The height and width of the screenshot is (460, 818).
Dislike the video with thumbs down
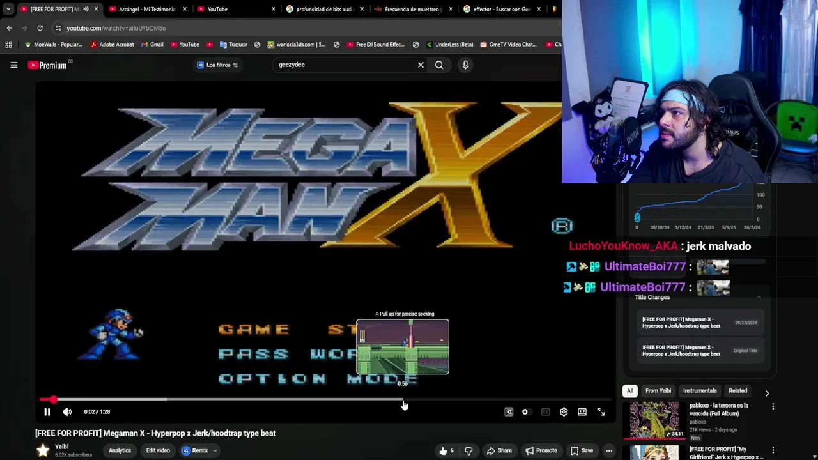pos(468,450)
